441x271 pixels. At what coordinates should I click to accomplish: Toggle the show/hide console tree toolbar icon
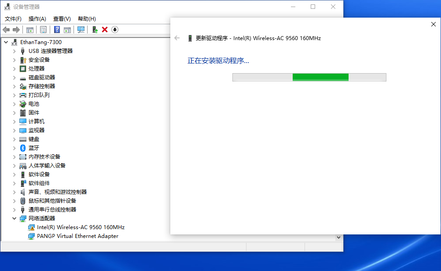click(x=30, y=30)
